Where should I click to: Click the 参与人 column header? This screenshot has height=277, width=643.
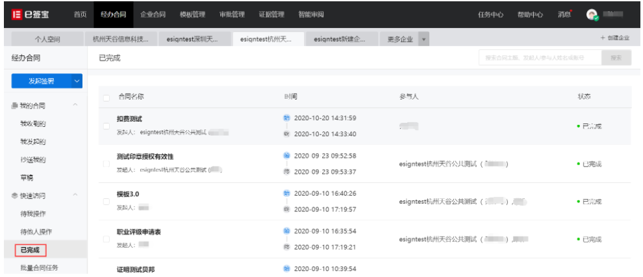tap(409, 97)
